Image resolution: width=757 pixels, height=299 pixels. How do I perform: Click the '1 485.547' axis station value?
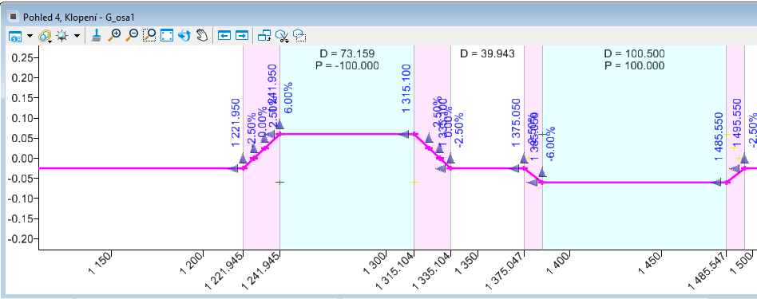click(x=707, y=271)
